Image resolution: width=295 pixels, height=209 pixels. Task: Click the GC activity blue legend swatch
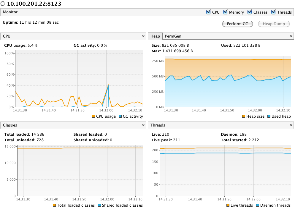[120, 116]
